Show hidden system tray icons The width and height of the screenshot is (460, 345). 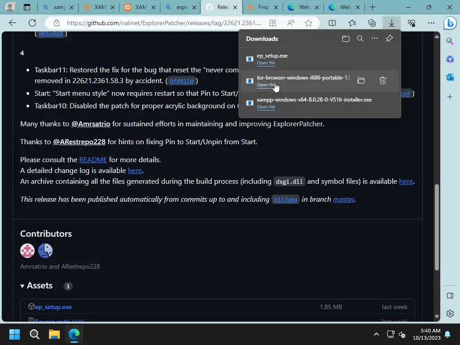[376, 334]
